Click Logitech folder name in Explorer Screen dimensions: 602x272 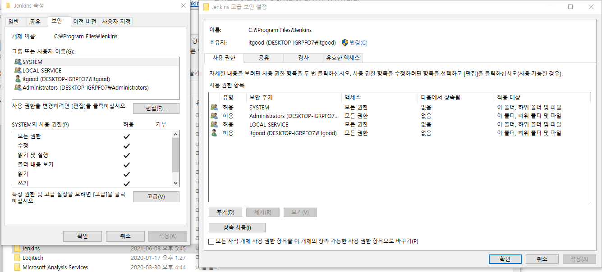pos(33,258)
